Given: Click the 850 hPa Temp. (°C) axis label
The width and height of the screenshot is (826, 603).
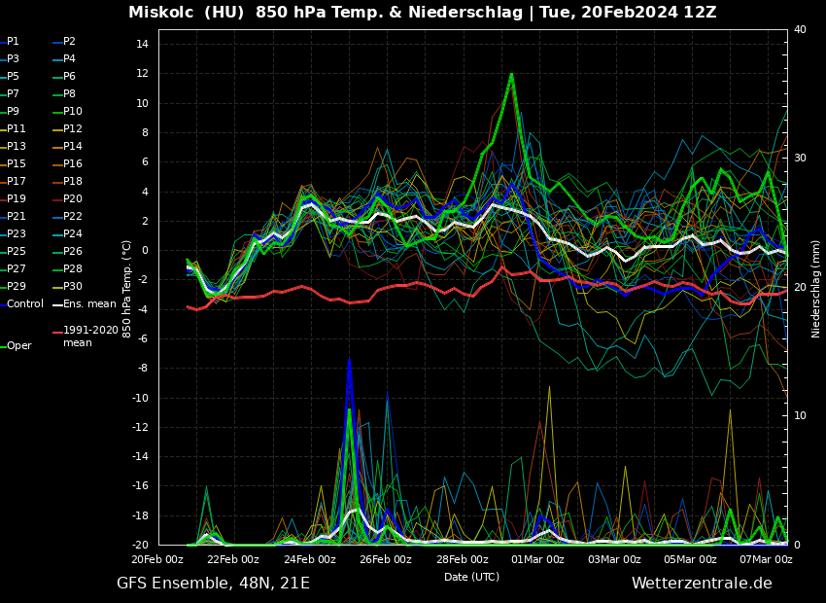Looking at the screenshot, I should (x=126, y=288).
